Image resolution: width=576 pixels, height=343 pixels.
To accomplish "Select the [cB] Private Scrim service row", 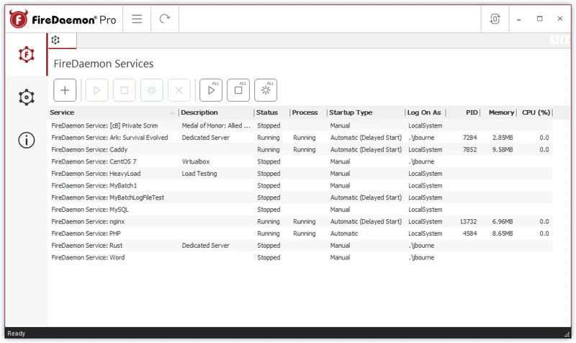I will pos(300,125).
